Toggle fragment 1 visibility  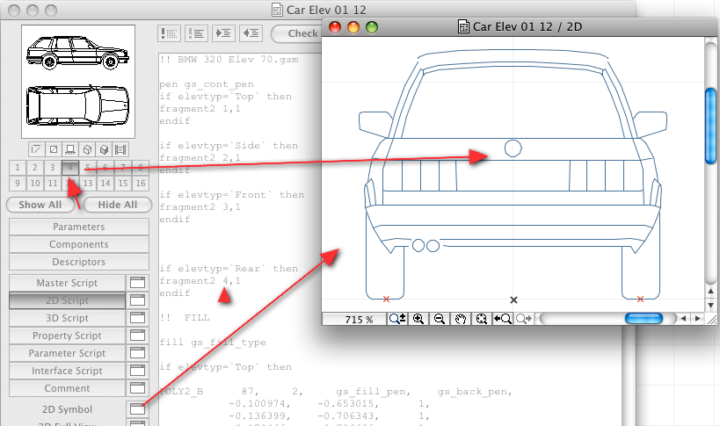[x=18, y=168]
